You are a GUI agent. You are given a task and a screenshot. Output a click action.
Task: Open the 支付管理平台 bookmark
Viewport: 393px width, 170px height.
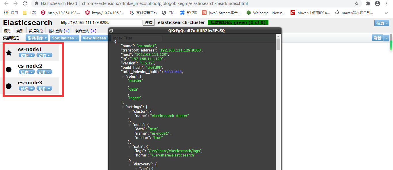(x=143, y=13)
